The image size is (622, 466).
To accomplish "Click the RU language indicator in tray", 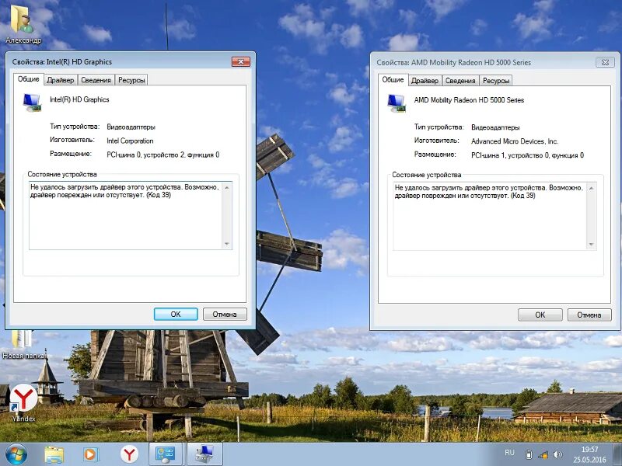I will click(x=510, y=453).
